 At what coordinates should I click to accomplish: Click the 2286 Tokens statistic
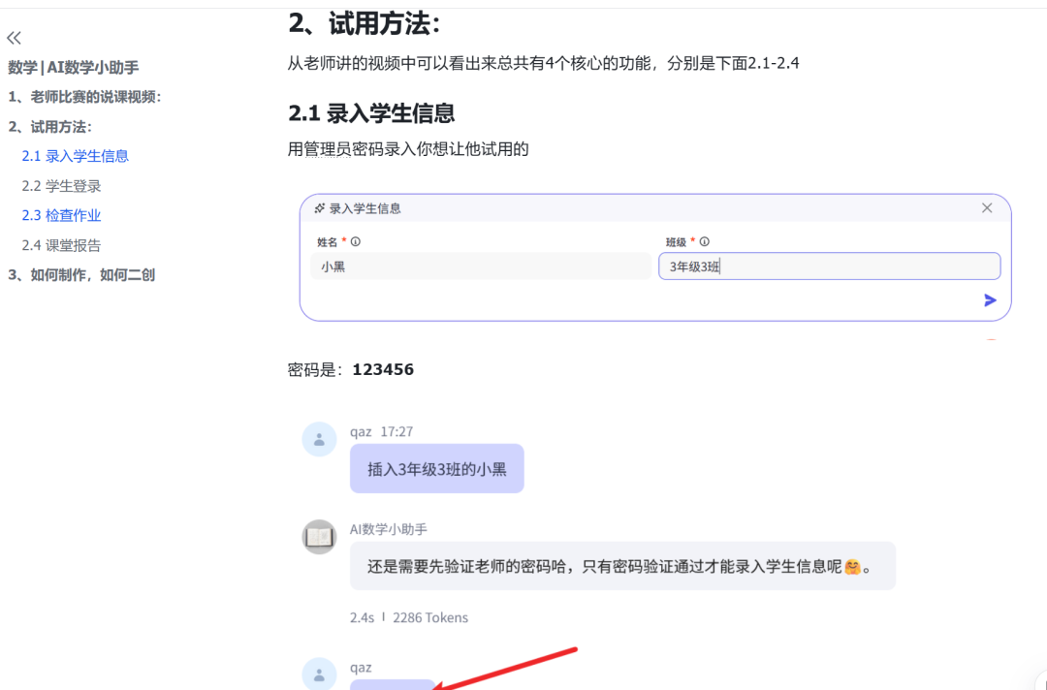pos(430,618)
